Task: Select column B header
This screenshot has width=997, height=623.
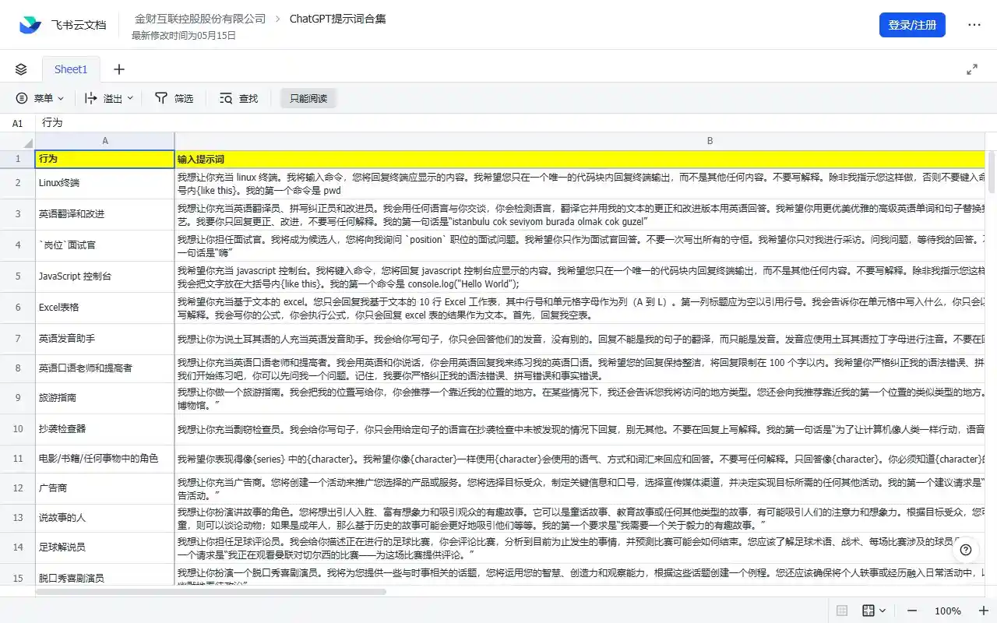Action: coord(709,141)
